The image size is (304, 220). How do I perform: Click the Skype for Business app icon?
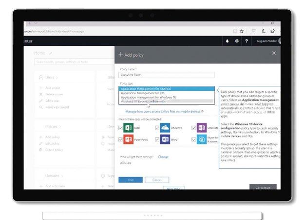coord(202,139)
